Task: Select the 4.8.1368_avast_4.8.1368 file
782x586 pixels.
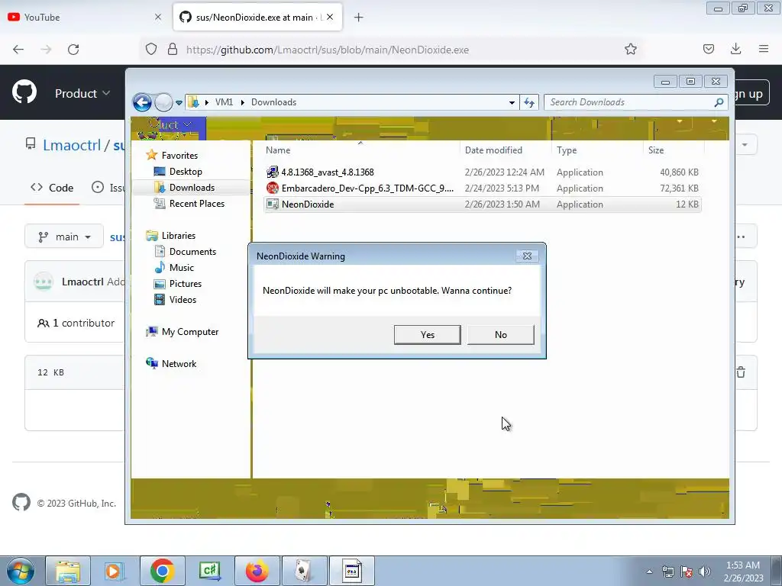Action: 483,172
